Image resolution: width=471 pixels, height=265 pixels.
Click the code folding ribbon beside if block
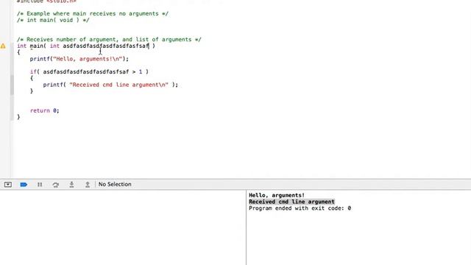pyautogui.click(x=12, y=85)
